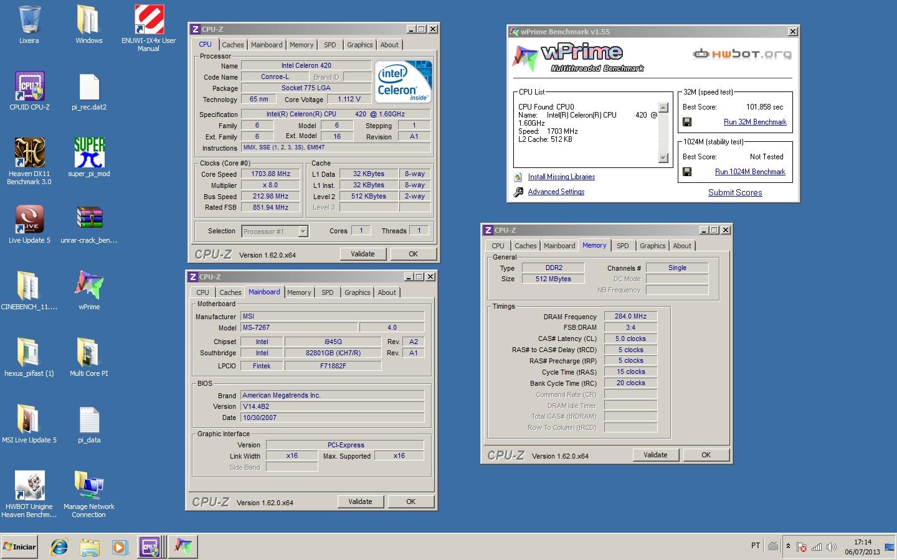Run 1024M Benchmark in wPrime
This screenshot has width=897, height=560.
point(750,172)
